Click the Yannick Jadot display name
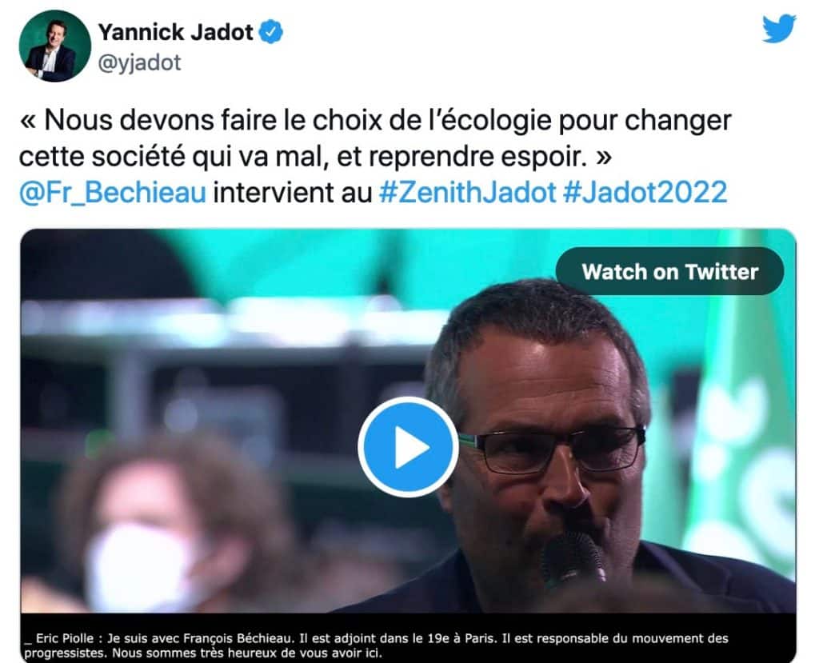Viewport: 819px width, 663px height. [175, 33]
